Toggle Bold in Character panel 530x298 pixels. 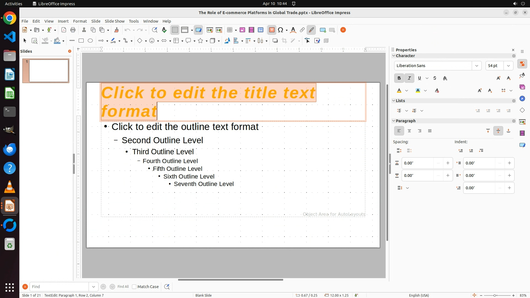pyautogui.click(x=399, y=78)
